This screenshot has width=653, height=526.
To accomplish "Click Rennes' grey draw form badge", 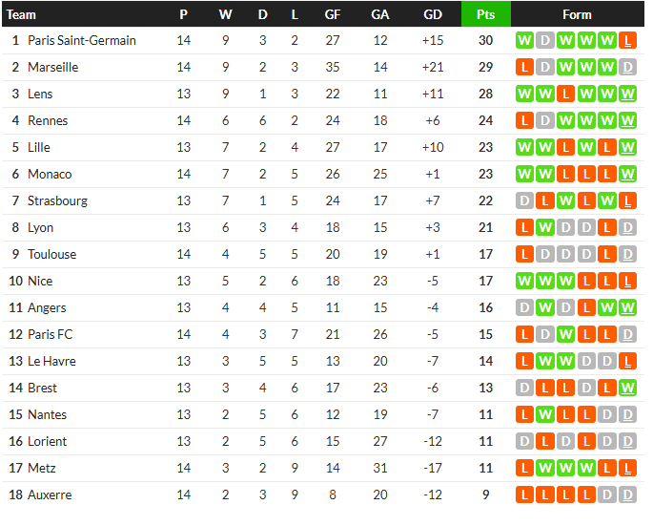I will (x=544, y=121).
